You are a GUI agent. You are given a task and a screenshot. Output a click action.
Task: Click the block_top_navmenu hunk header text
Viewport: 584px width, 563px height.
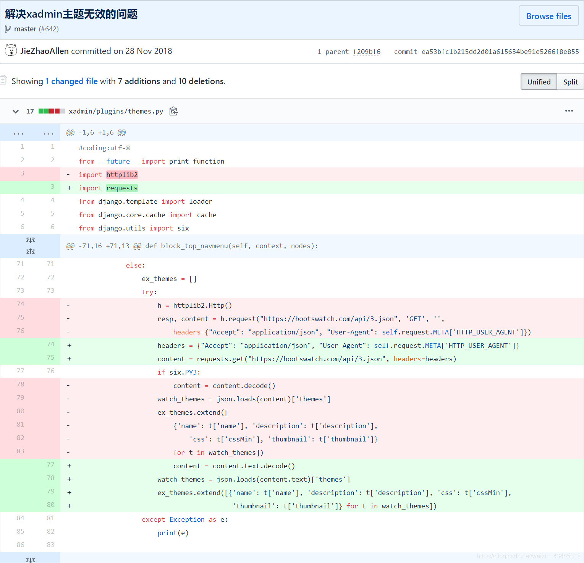point(192,246)
